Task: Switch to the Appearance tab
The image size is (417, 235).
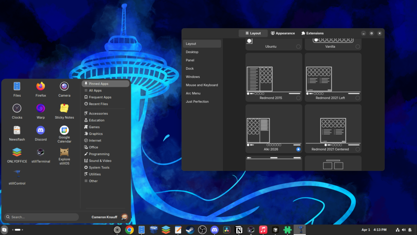Action: coord(282,33)
